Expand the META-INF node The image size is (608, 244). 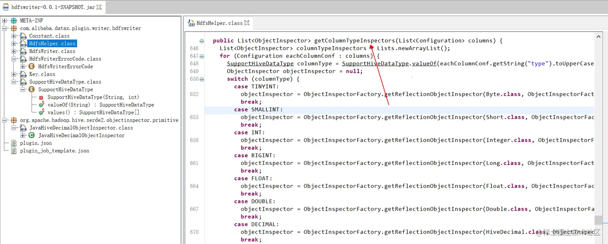5,20
